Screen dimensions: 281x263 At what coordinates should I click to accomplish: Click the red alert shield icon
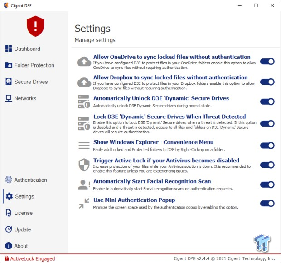pos(35,26)
